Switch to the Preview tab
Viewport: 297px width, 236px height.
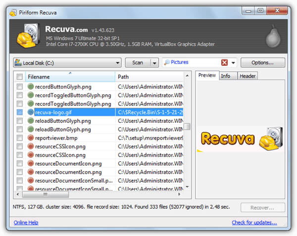point(207,75)
